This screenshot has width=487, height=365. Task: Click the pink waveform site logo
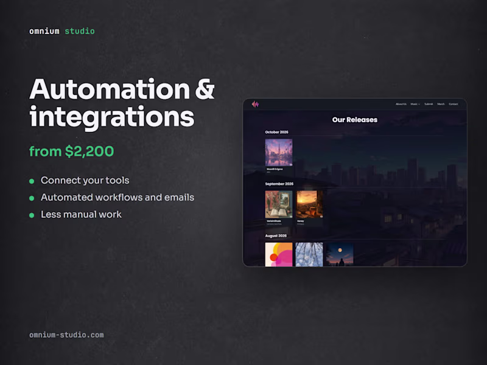pos(255,104)
